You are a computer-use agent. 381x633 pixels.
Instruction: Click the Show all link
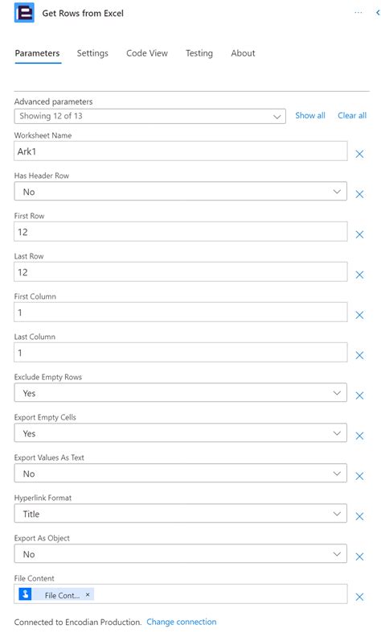(310, 115)
